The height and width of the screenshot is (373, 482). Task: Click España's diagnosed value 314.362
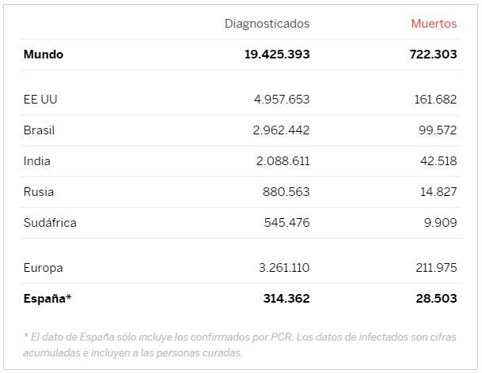point(286,299)
